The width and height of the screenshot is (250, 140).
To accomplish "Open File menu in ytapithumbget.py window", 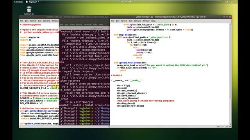I will (x=112, y=21).
